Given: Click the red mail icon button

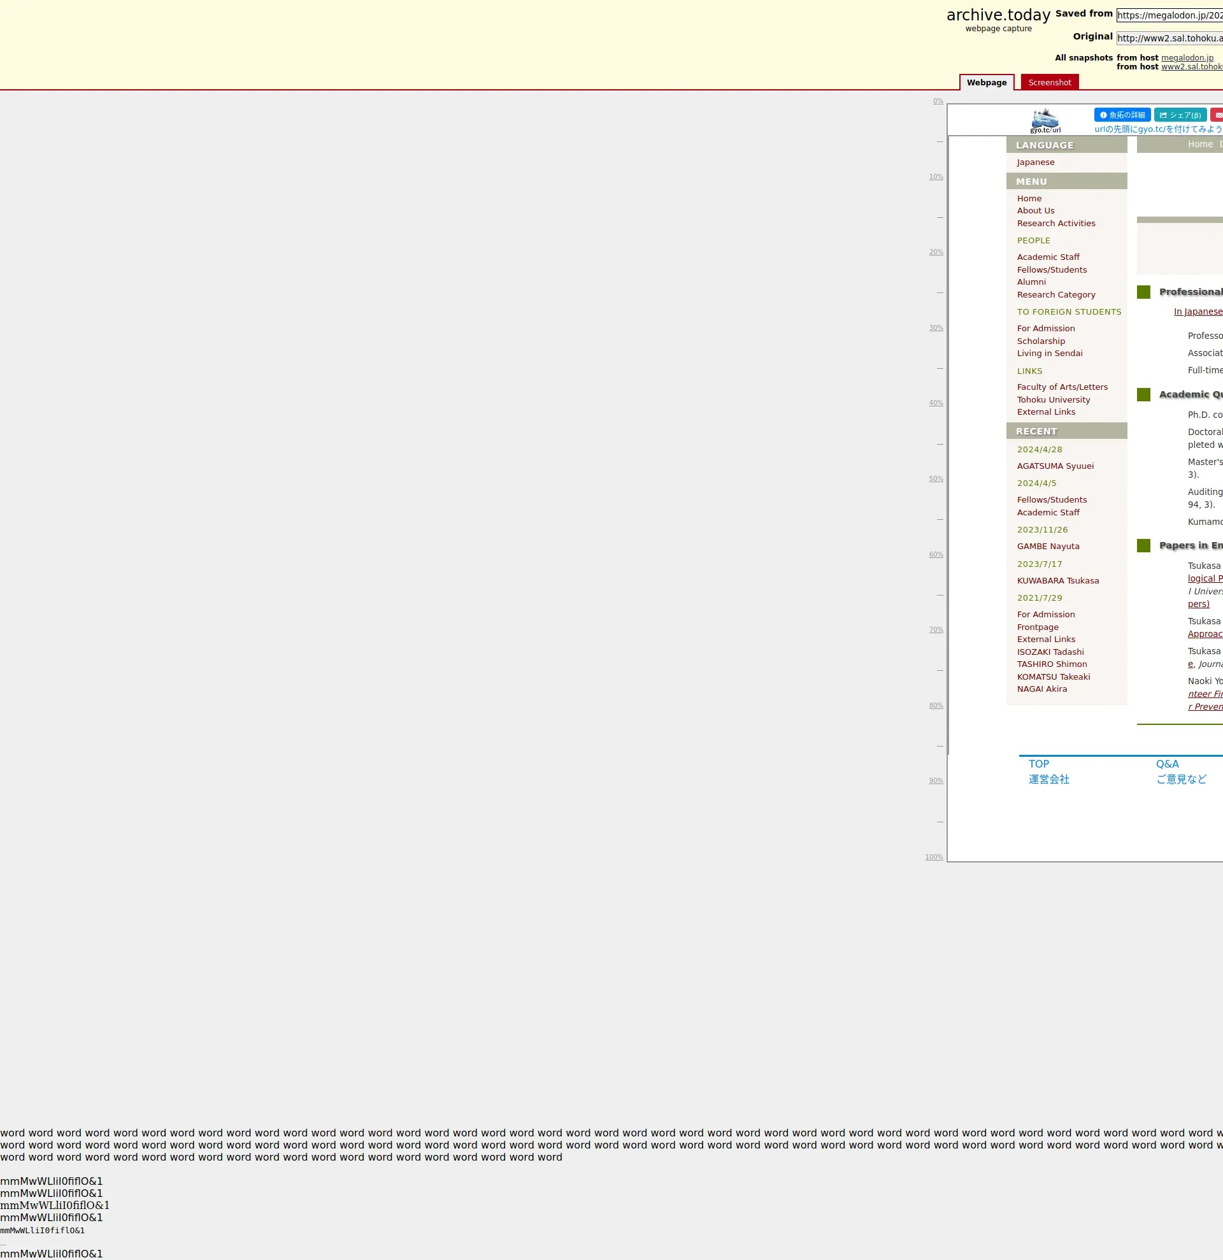Looking at the screenshot, I should coord(1217,115).
